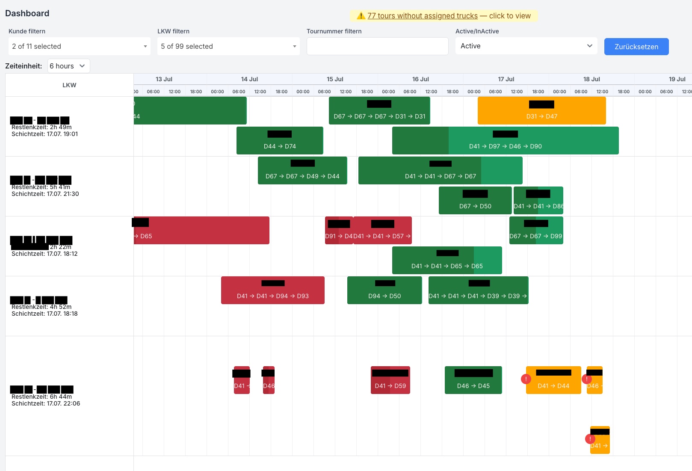Open tour D67 → D67 → D99
This screenshot has height=471, width=692.
(x=536, y=230)
